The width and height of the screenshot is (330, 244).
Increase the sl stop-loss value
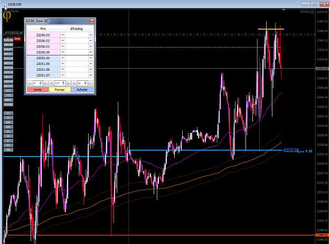45,83
